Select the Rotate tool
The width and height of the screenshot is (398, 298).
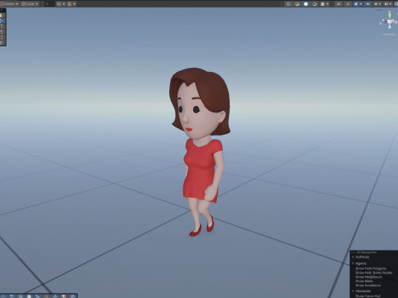tap(2, 26)
